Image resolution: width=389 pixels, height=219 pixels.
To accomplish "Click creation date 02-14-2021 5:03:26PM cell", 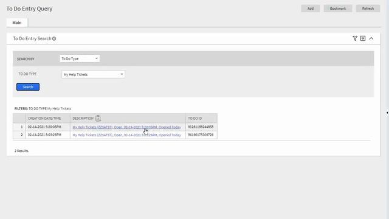I will [x=47, y=135].
